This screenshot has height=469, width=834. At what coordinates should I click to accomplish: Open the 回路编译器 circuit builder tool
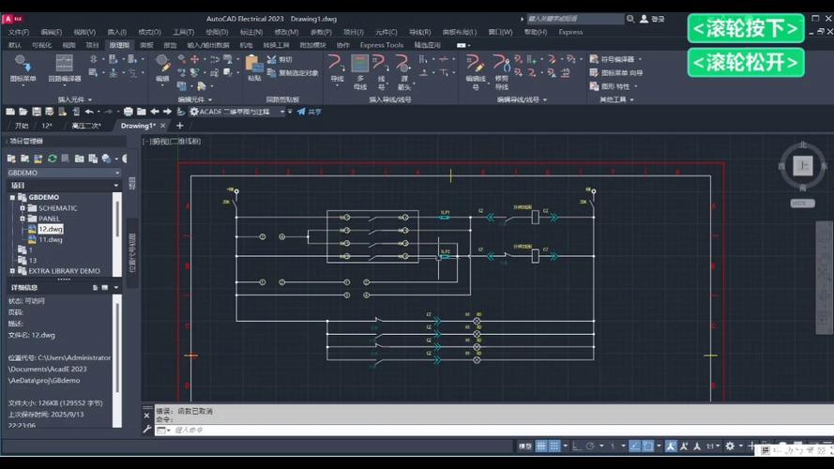pyautogui.click(x=65, y=68)
